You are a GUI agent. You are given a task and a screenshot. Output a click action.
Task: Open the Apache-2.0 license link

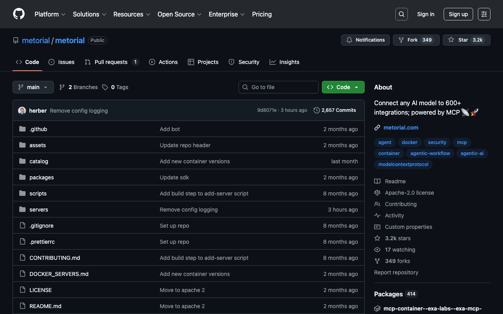(x=409, y=193)
